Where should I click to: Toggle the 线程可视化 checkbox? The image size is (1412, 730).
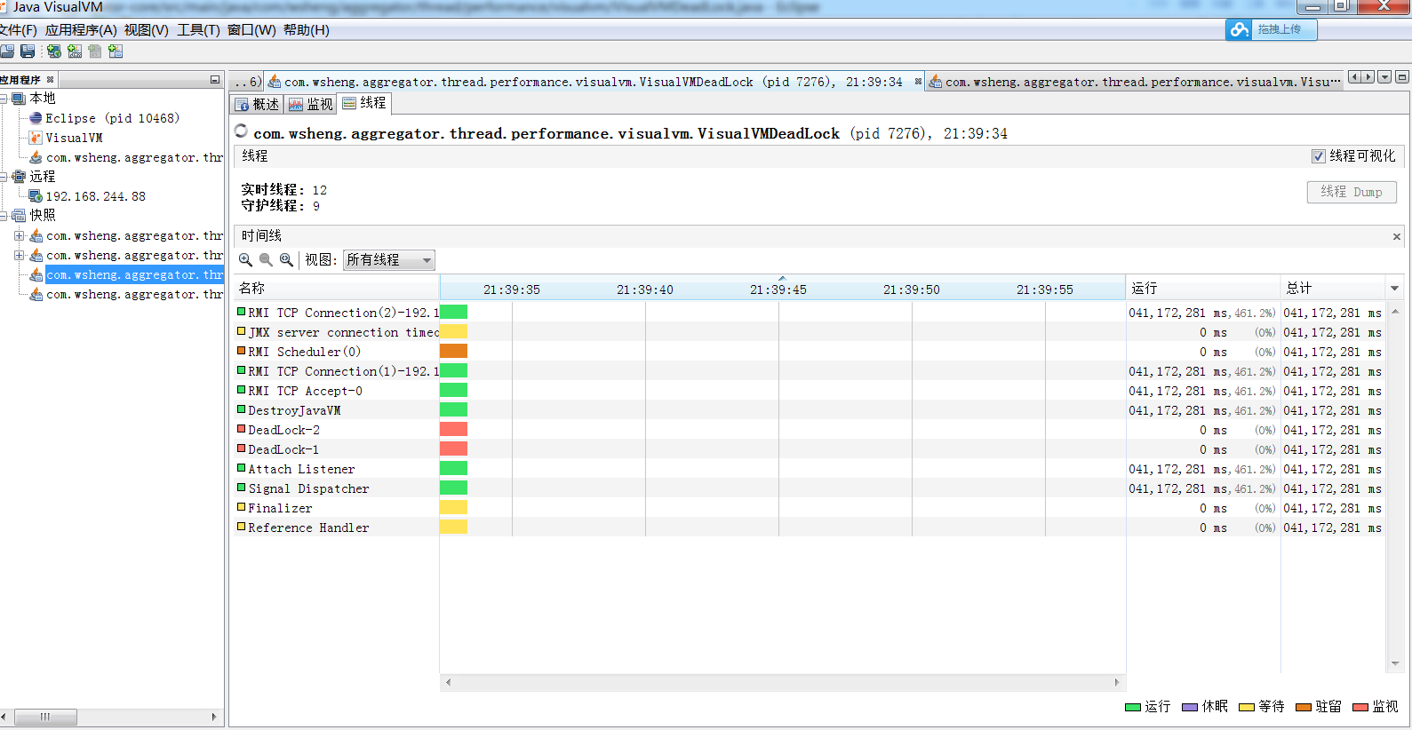pyautogui.click(x=1319, y=156)
